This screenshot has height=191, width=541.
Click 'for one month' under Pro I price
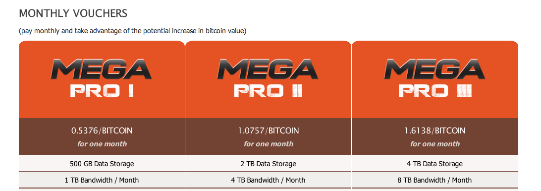tap(102, 144)
